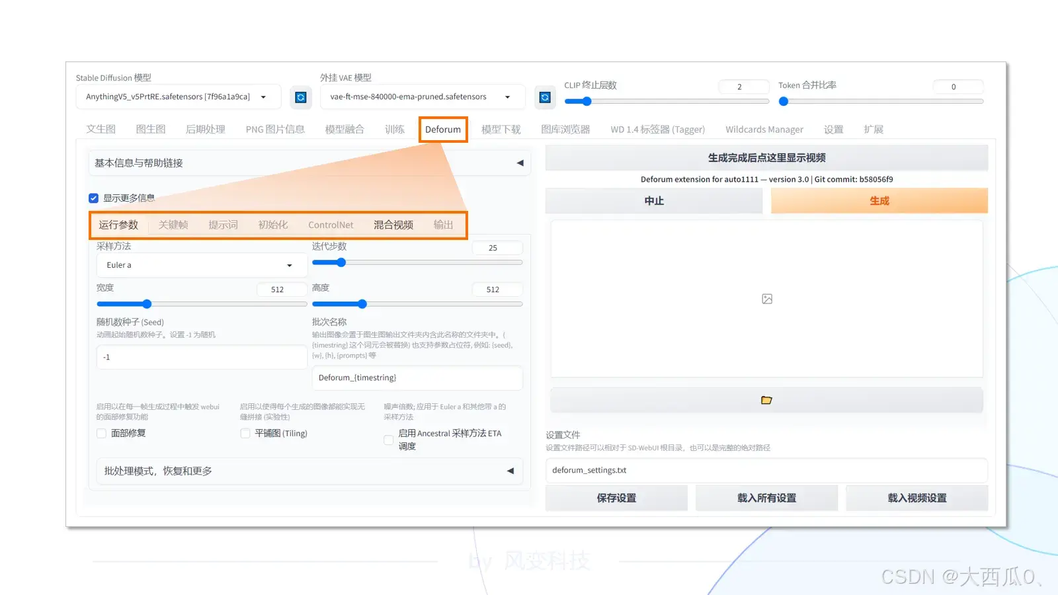Adjust the Token 合并比率 slider
This screenshot has height=595, width=1058.
click(881, 102)
